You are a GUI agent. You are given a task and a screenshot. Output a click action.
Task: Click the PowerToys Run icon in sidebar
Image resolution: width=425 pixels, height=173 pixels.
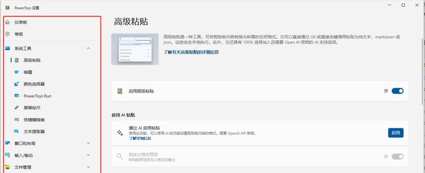[17, 96]
